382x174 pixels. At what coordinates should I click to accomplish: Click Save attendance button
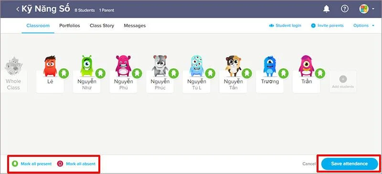(x=350, y=164)
